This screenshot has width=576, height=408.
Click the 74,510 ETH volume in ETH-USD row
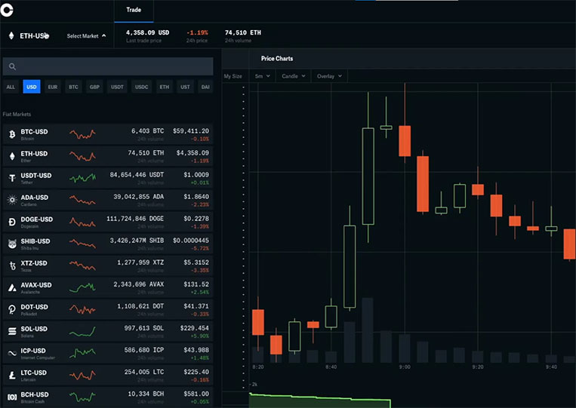[x=146, y=153]
